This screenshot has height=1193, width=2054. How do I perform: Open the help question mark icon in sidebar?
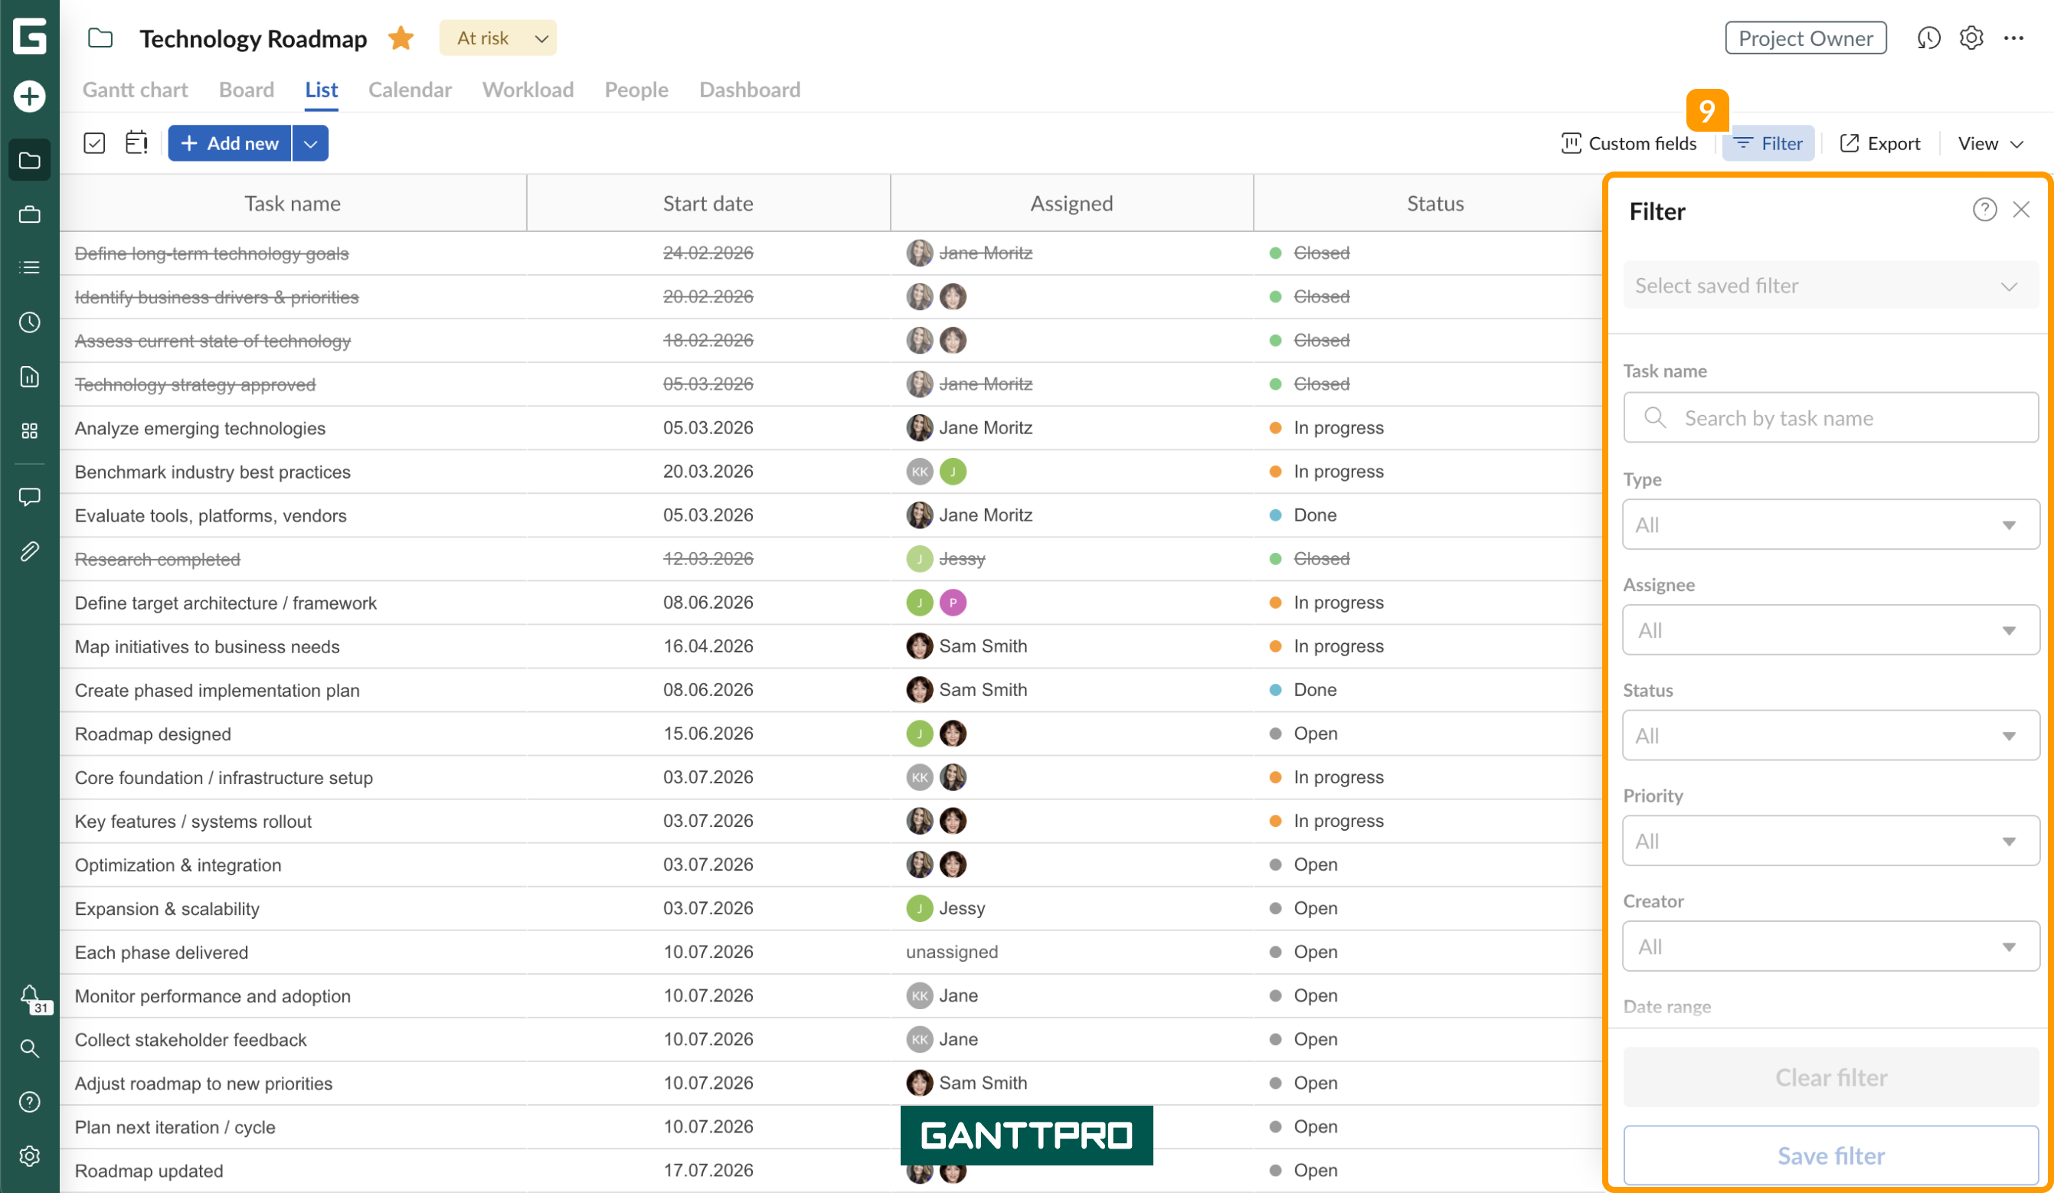tap(29, 1102)
